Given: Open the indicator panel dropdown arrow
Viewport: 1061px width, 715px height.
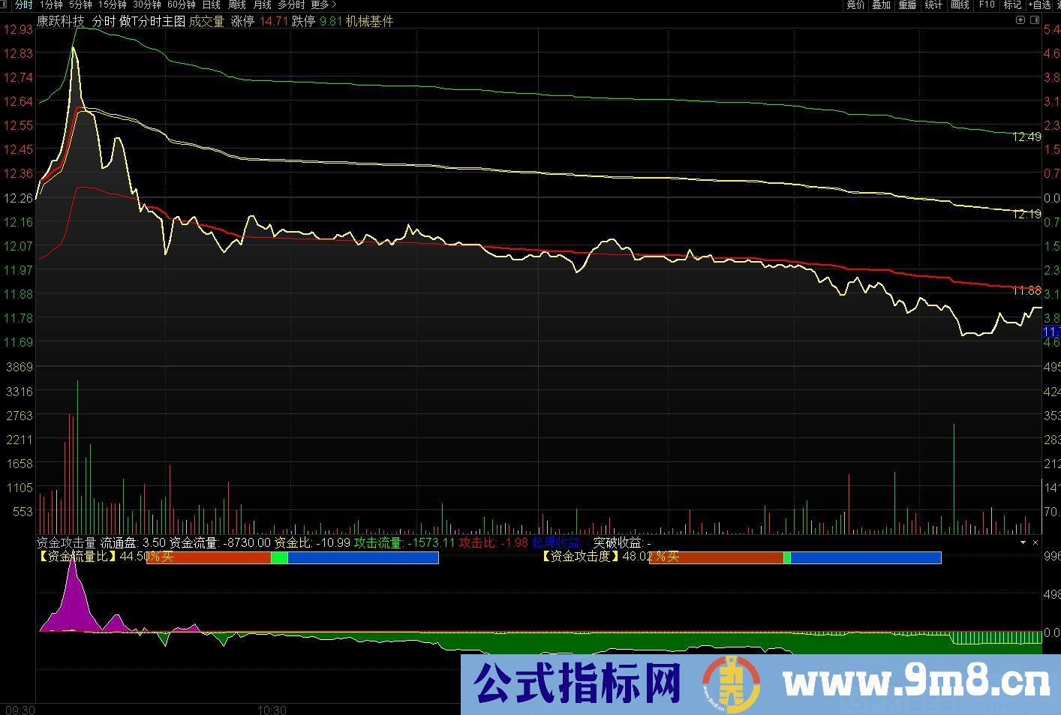Looking at the screenshot, I should click(x=1023, y=542).
